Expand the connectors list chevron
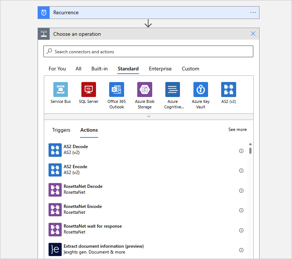 coord(149,116)
